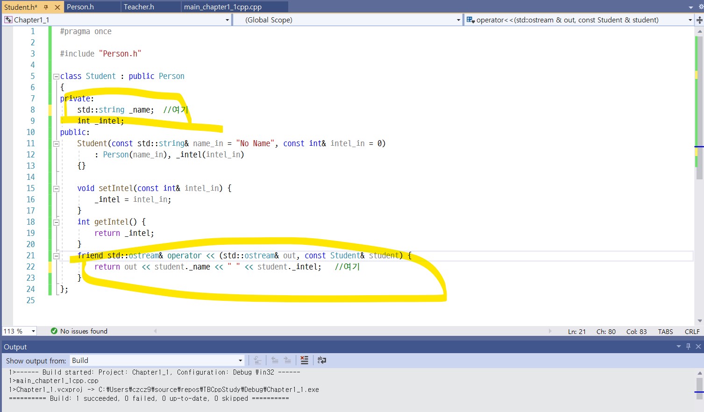704x412 pixels.
Task: Click the Output scrollbar up arrow
Action: (699, 373)
